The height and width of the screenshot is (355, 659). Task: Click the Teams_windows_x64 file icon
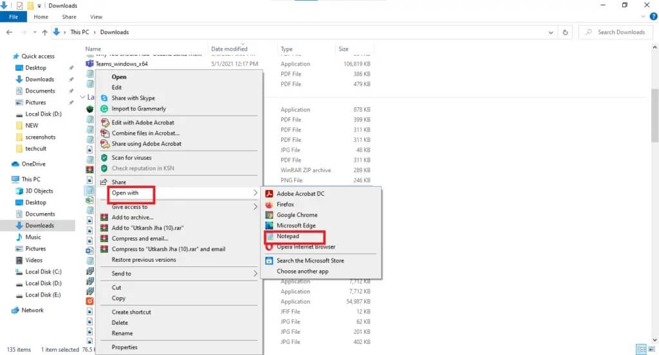(x=89, y=64)
